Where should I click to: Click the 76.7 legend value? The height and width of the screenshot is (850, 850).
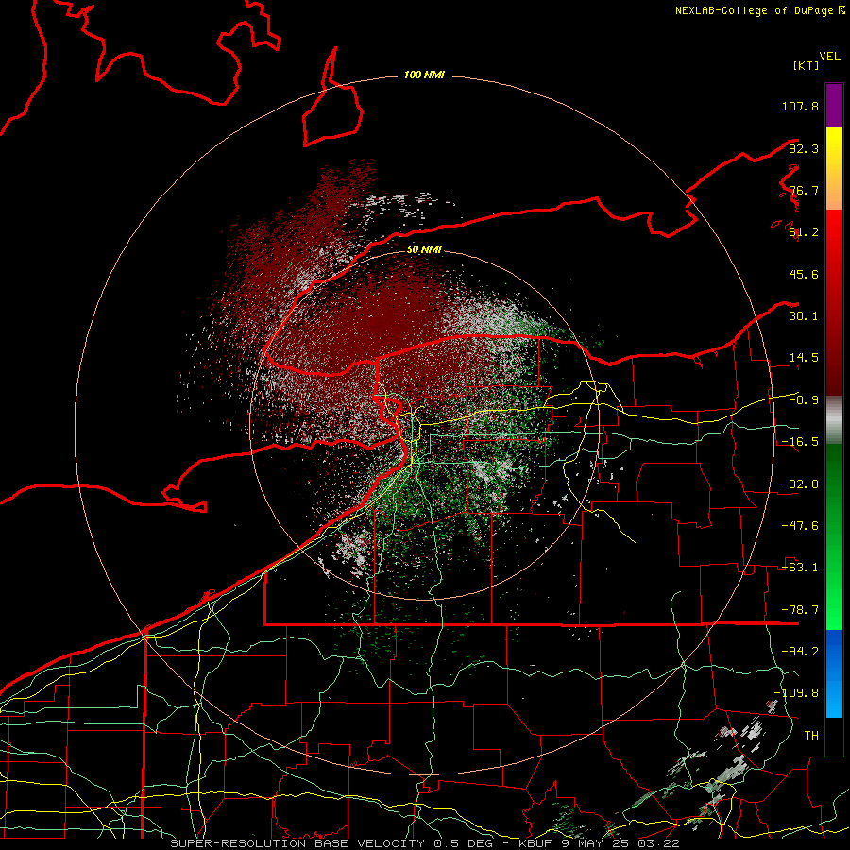pos(804,190)
